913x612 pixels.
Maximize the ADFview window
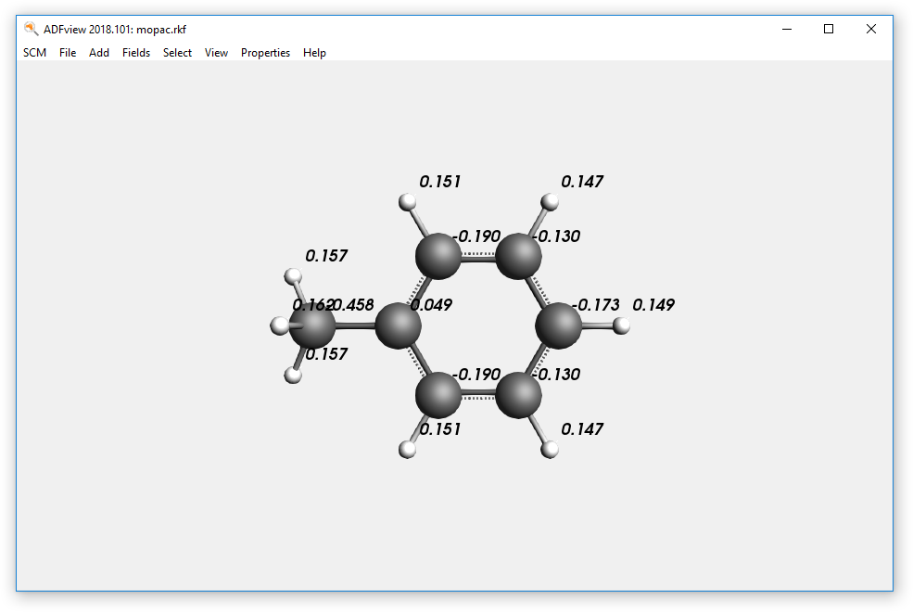[x=829, y=29]
